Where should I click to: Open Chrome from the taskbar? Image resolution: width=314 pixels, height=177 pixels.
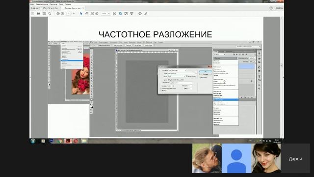click(59, 141)
